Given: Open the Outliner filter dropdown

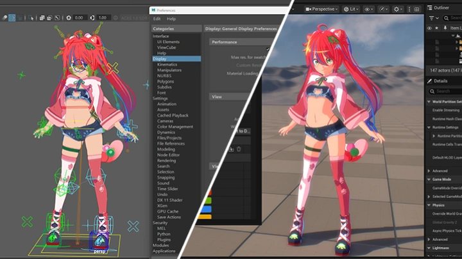Looking at the screenshot, I should (433, 18).
